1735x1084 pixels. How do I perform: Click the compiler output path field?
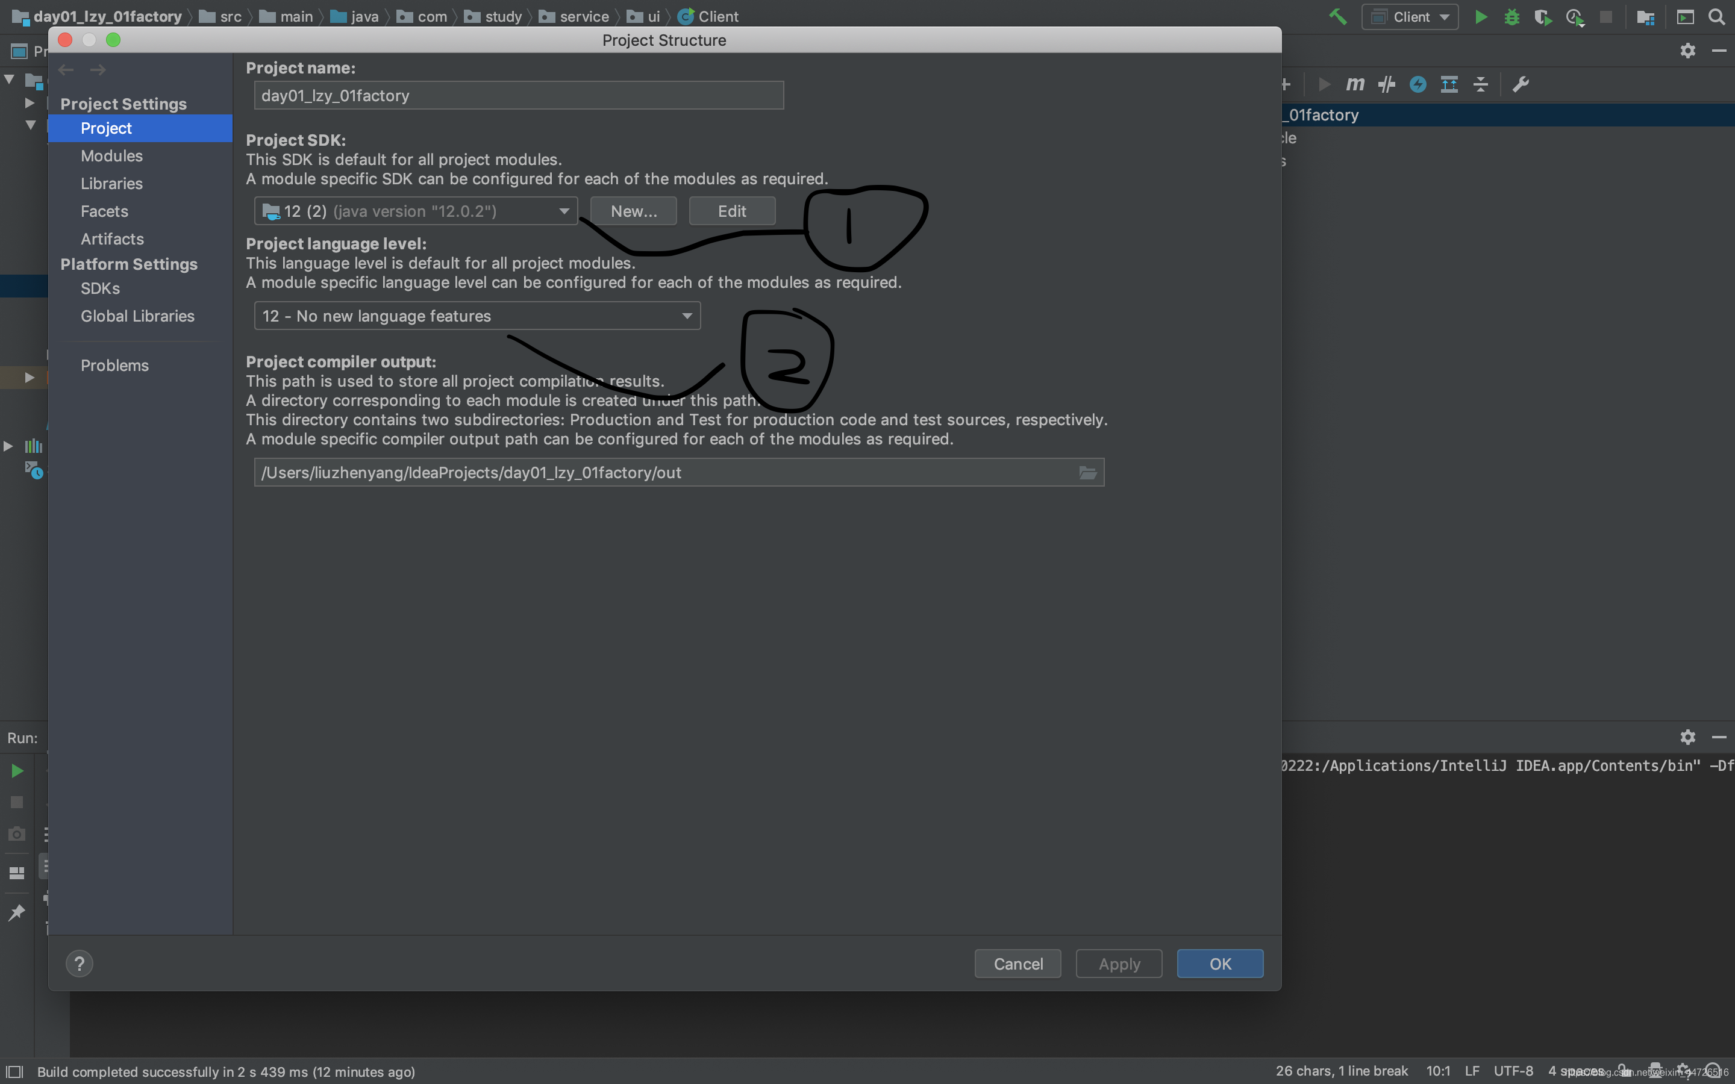click(679, 473)
